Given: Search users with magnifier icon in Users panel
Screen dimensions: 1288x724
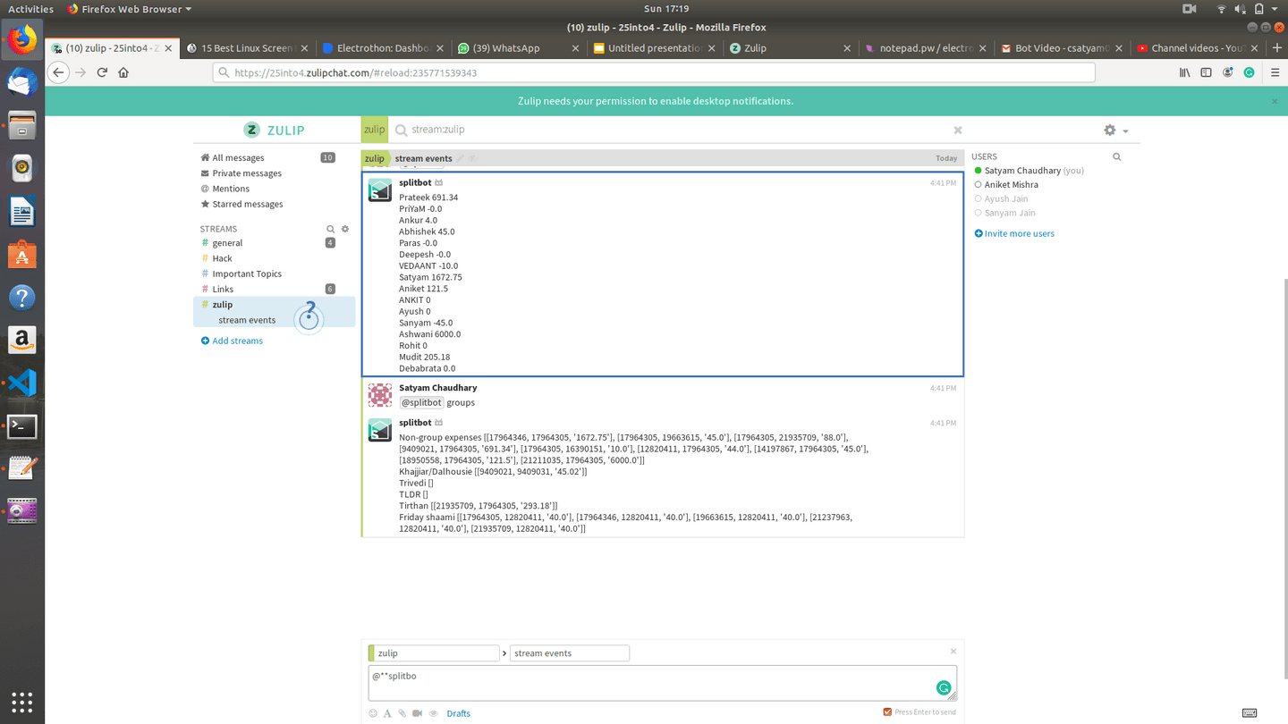Looking at the screenshot, I should [1116, 156].
